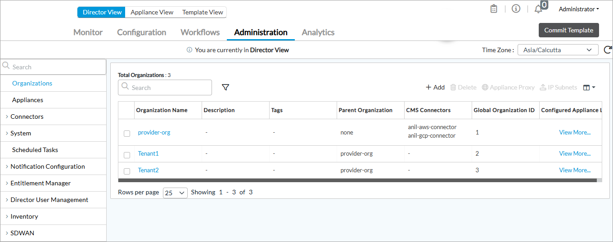Click Total Organizations count label

(x=144, y=75)
